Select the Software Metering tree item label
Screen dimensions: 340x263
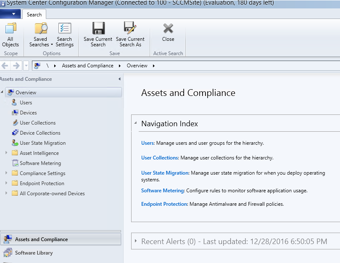[40, 163]
